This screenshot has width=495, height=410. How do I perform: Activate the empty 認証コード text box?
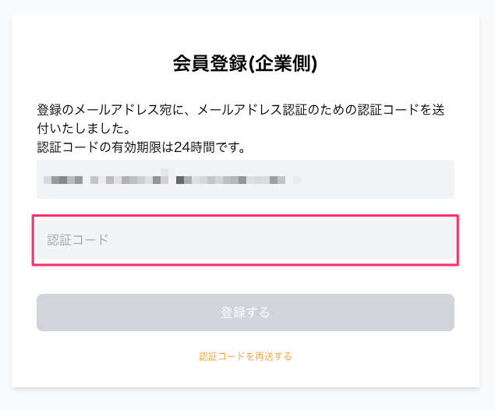[245, 240]
